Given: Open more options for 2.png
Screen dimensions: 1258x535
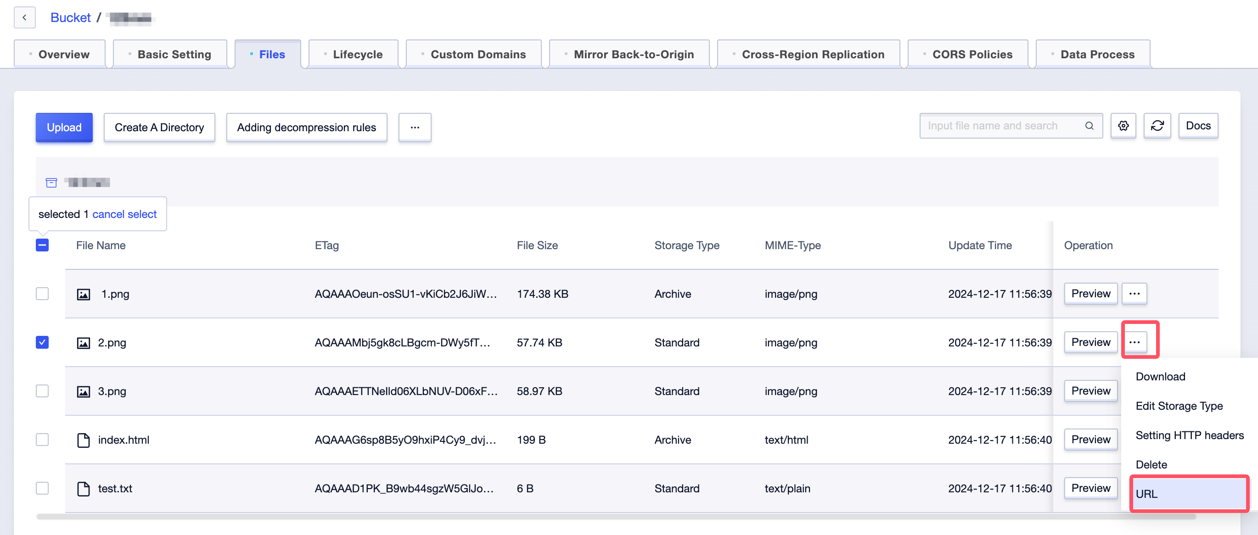Looking at the screenshot, I should click(1134, 342).
